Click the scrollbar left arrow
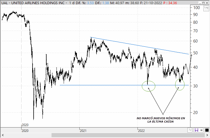This screenshot has height=138, width=210. (x=3, y=135)
